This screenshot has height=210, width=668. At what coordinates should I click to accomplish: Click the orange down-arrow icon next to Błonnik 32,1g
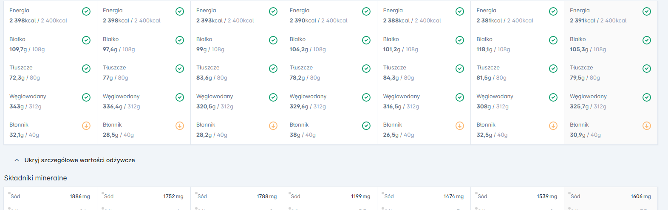[x=86, y=126]
